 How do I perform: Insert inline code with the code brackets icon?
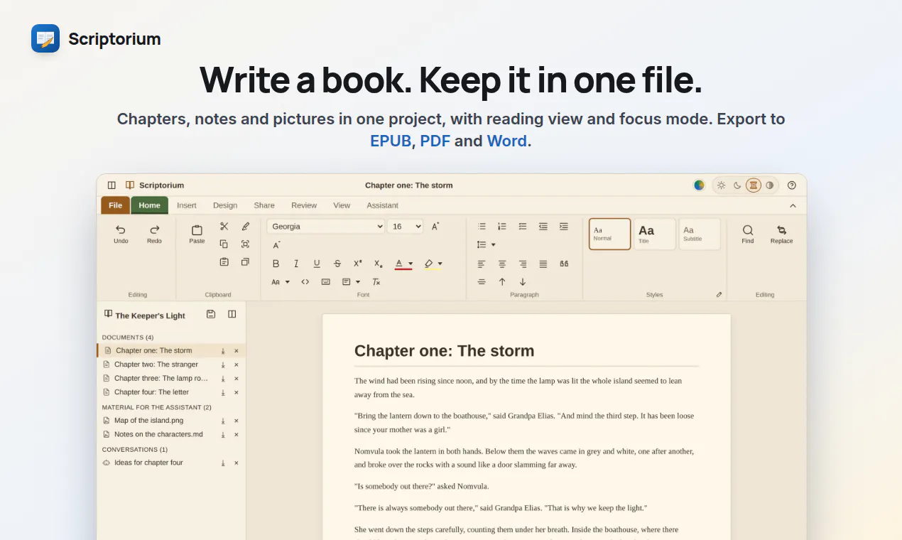[305, 282]
